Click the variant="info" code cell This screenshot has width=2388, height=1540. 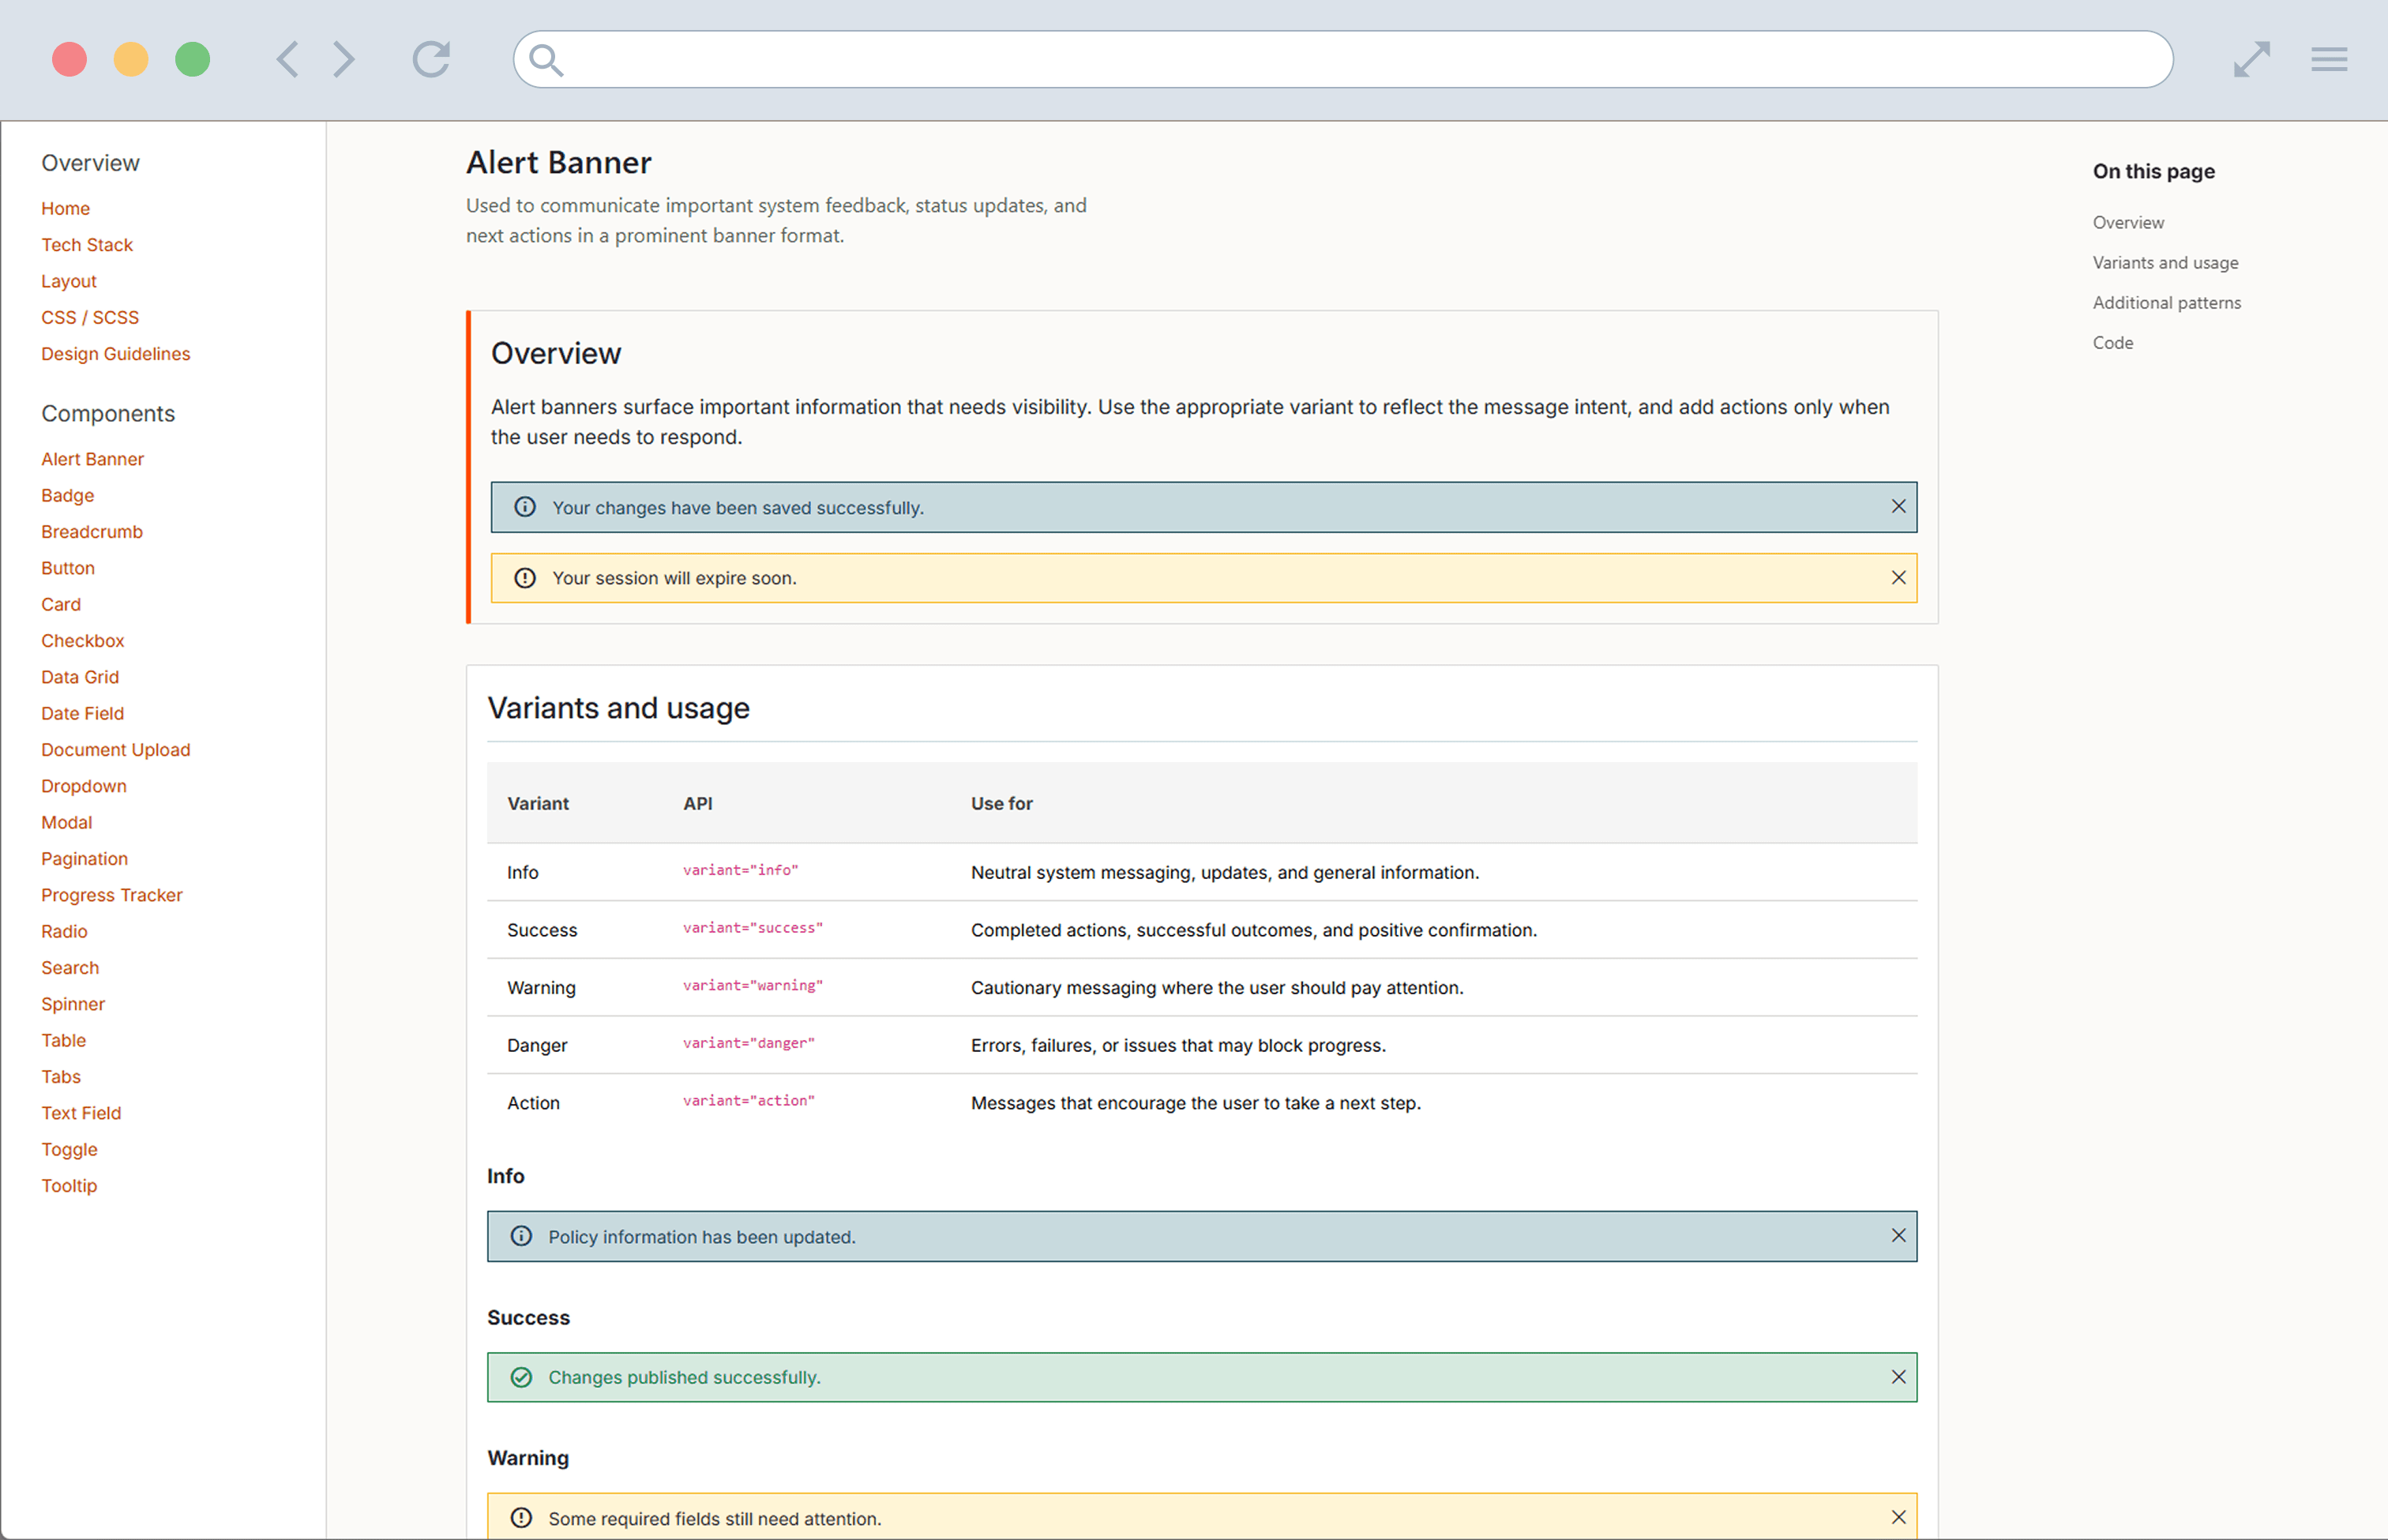click(741, 870)
